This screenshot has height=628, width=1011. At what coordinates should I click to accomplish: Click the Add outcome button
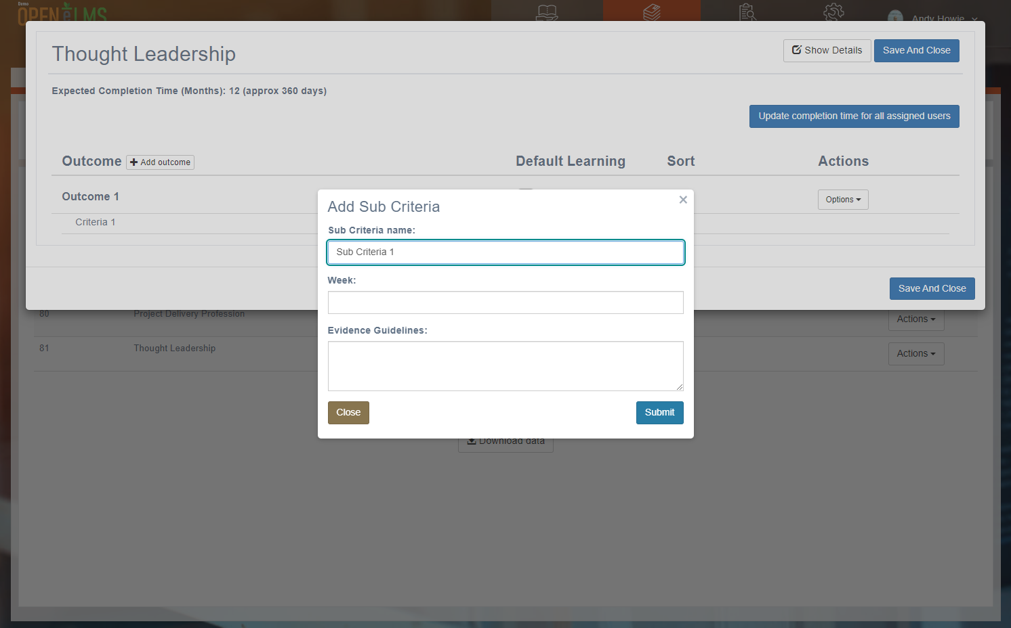[x=160, y=162]
